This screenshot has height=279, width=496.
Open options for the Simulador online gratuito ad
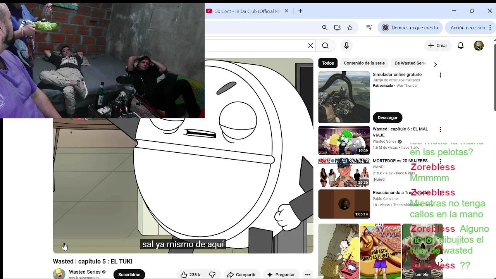(440, 75)
